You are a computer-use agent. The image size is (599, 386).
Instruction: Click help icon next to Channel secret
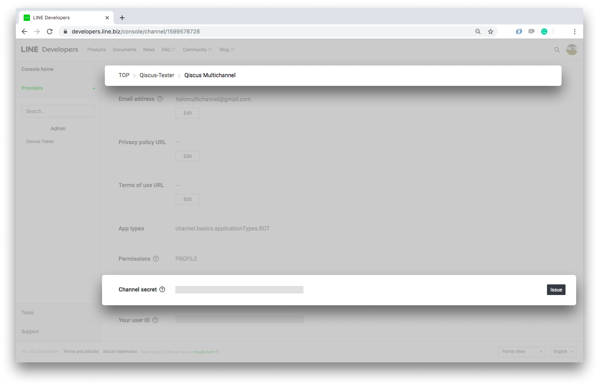[x=162, y=289]
